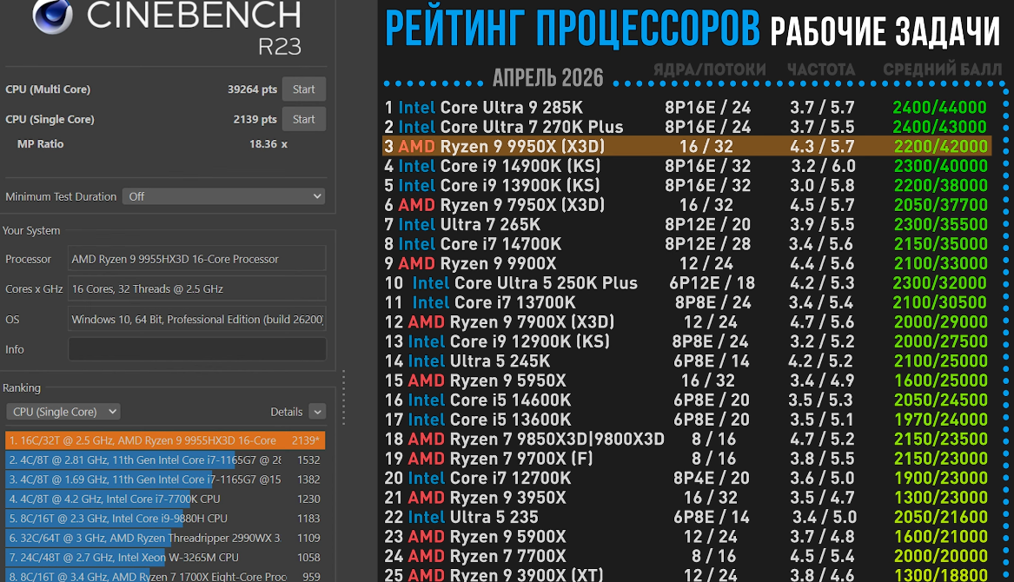Screen dimensions: 1014x582
Task: Click the 2139 pts single core score
Action: [255, 119]
